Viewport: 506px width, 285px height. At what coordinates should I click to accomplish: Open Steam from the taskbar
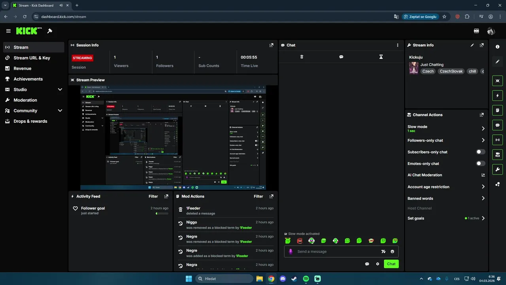(x=294, y=279)
